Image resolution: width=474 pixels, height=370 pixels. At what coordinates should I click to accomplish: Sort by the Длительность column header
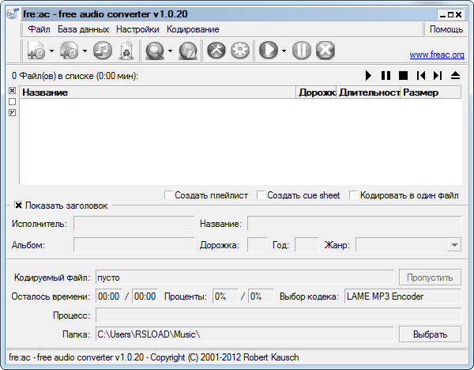(368, 92)
